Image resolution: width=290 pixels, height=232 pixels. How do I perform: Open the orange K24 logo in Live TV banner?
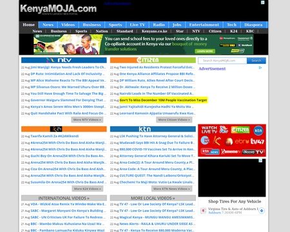(x=217, y=140)
